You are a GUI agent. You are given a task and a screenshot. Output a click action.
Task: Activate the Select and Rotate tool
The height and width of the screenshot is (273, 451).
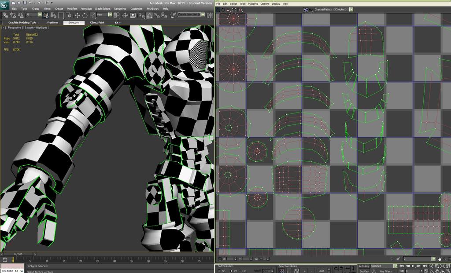pos(85,15)
